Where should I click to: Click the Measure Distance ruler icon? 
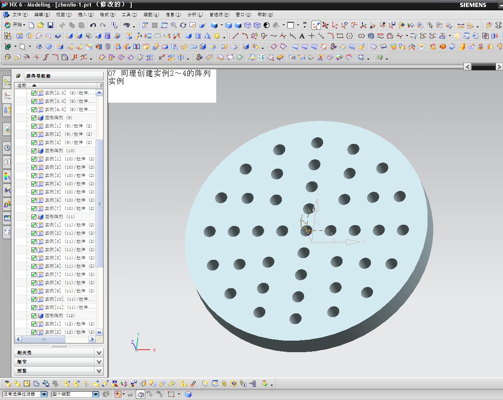(x=460, y=25)
